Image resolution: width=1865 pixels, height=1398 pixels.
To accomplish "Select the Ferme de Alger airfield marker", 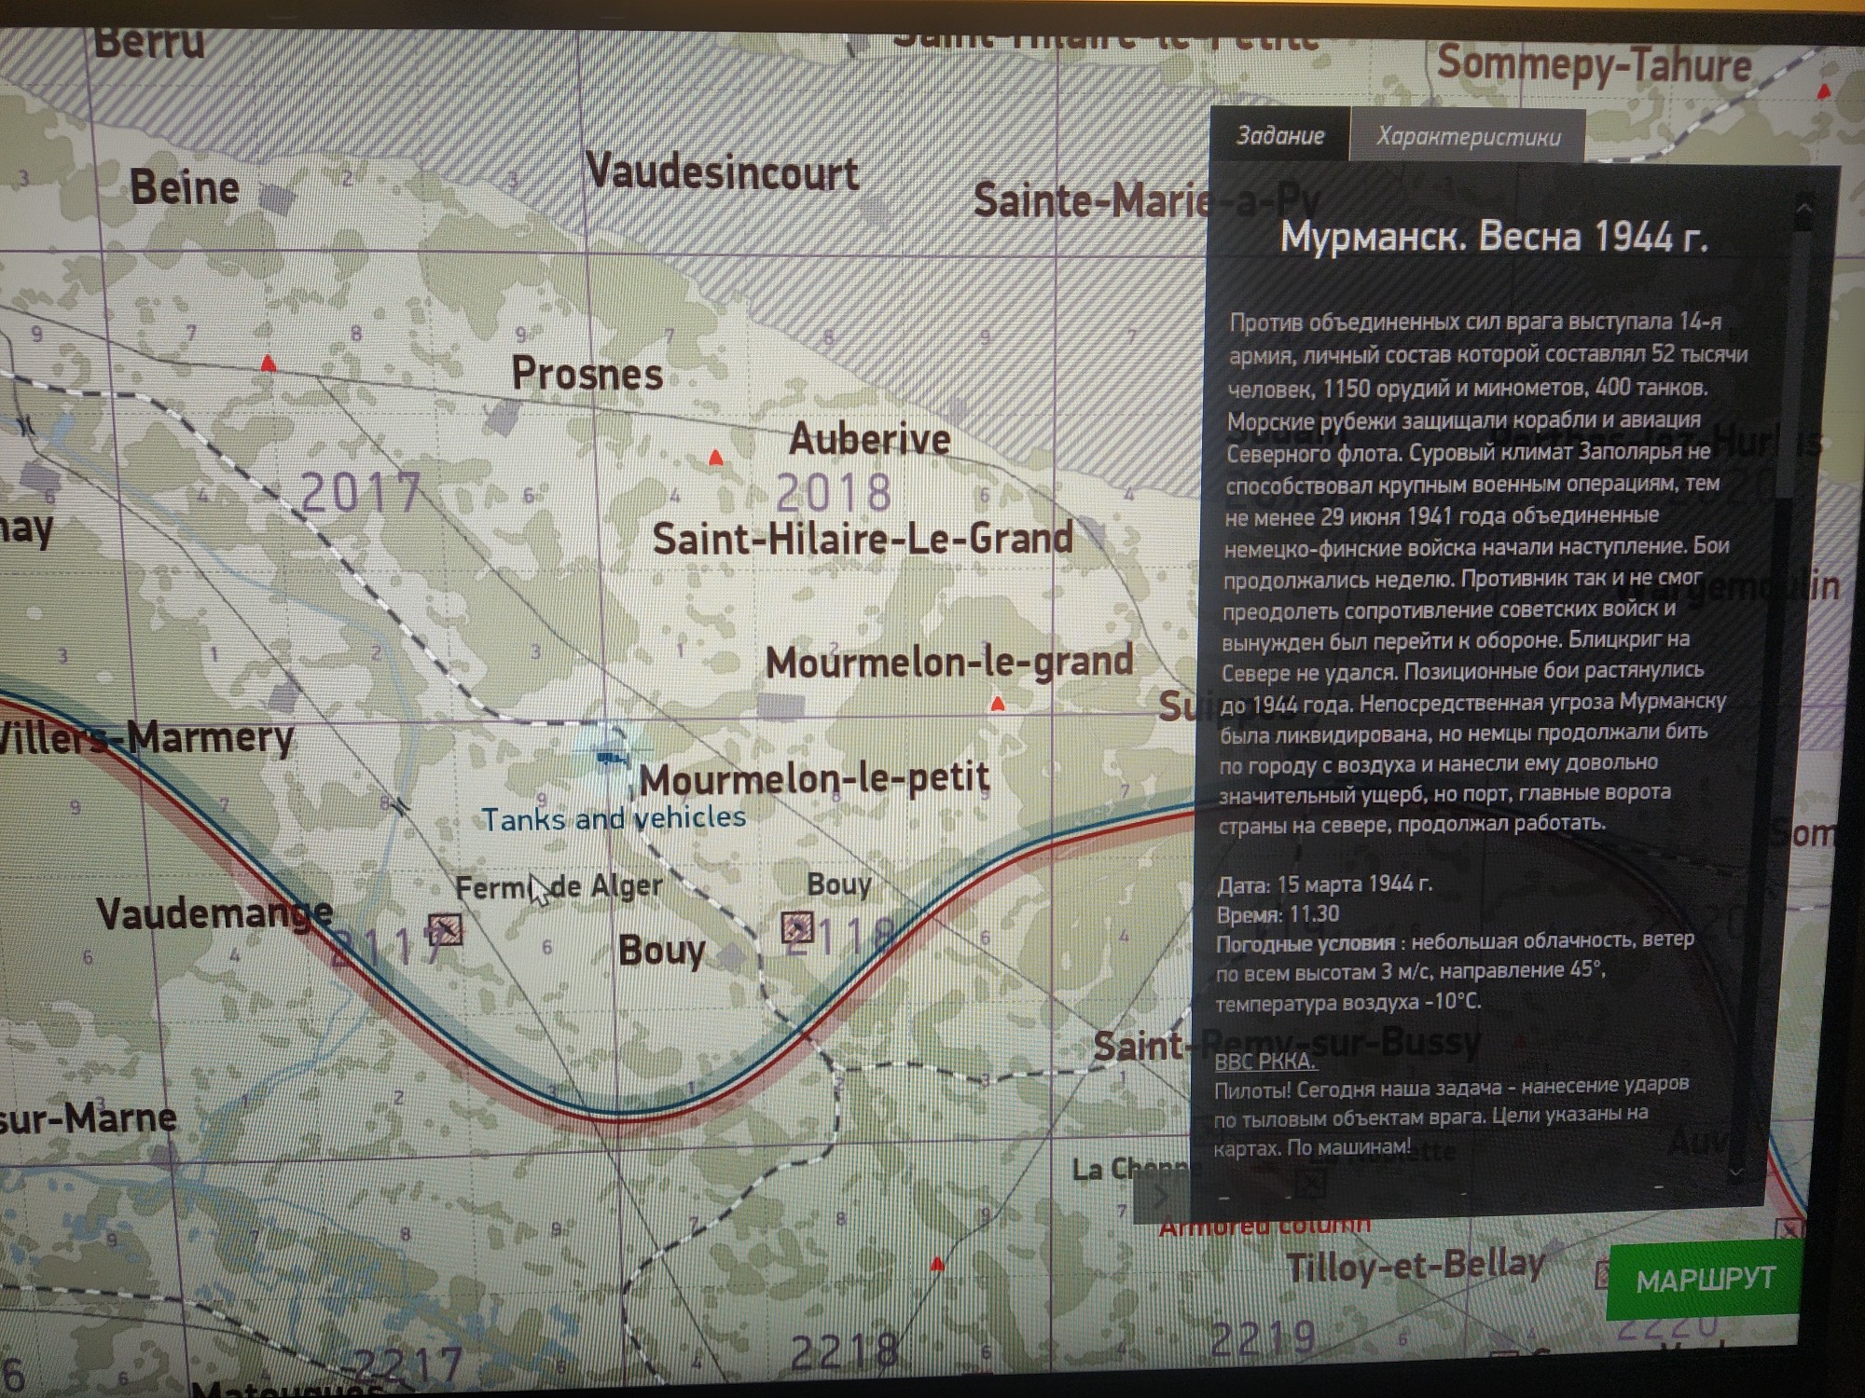I will 445,928.
